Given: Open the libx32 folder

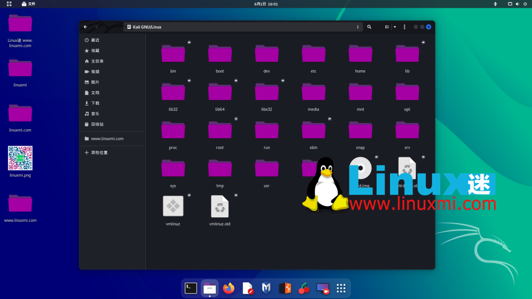Looking at the screenshot, I should (x=266, y=92).
